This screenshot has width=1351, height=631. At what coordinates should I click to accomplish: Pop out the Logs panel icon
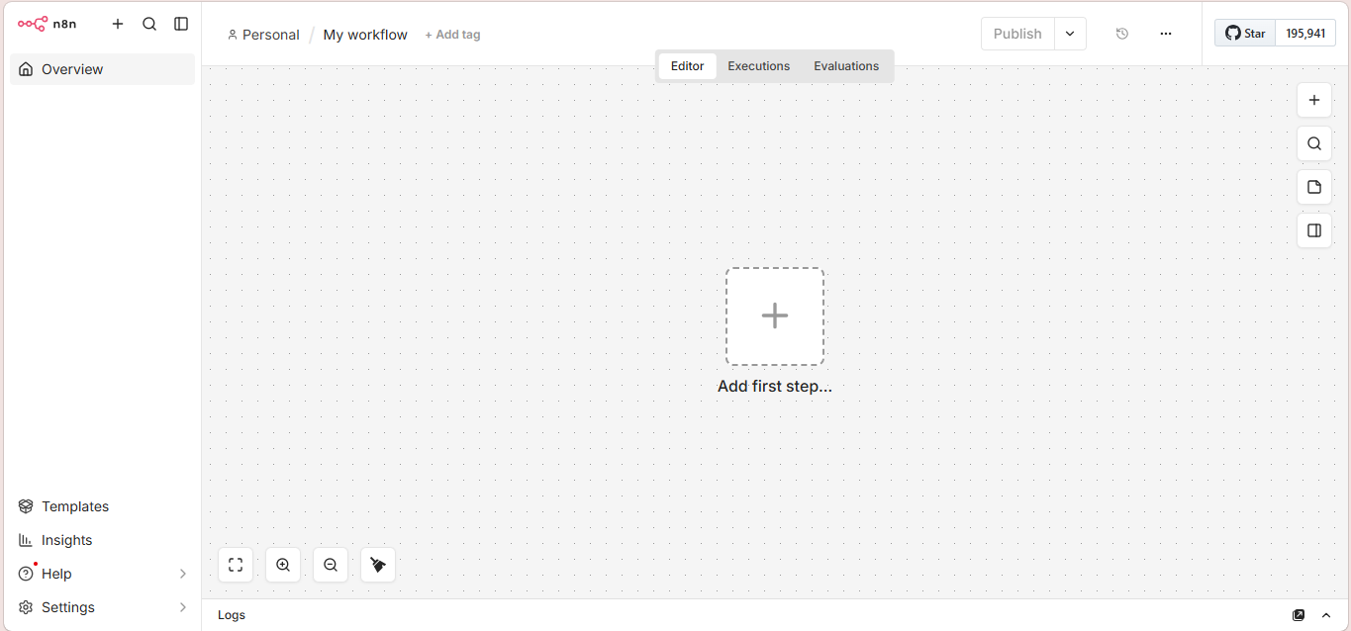1299,615
